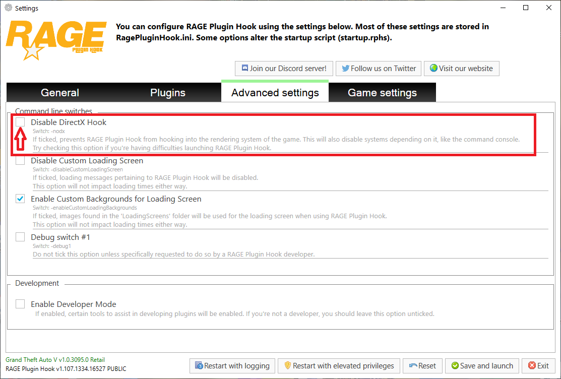Click Switch: -enableCustomLoadingBackgrounds text
The image size is (561, 379).
coord(85,208)
